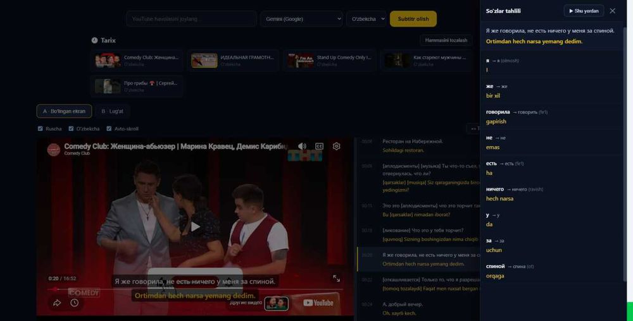Open the video settings gear icon
633x321 pixels.
(x=336, y=146)
